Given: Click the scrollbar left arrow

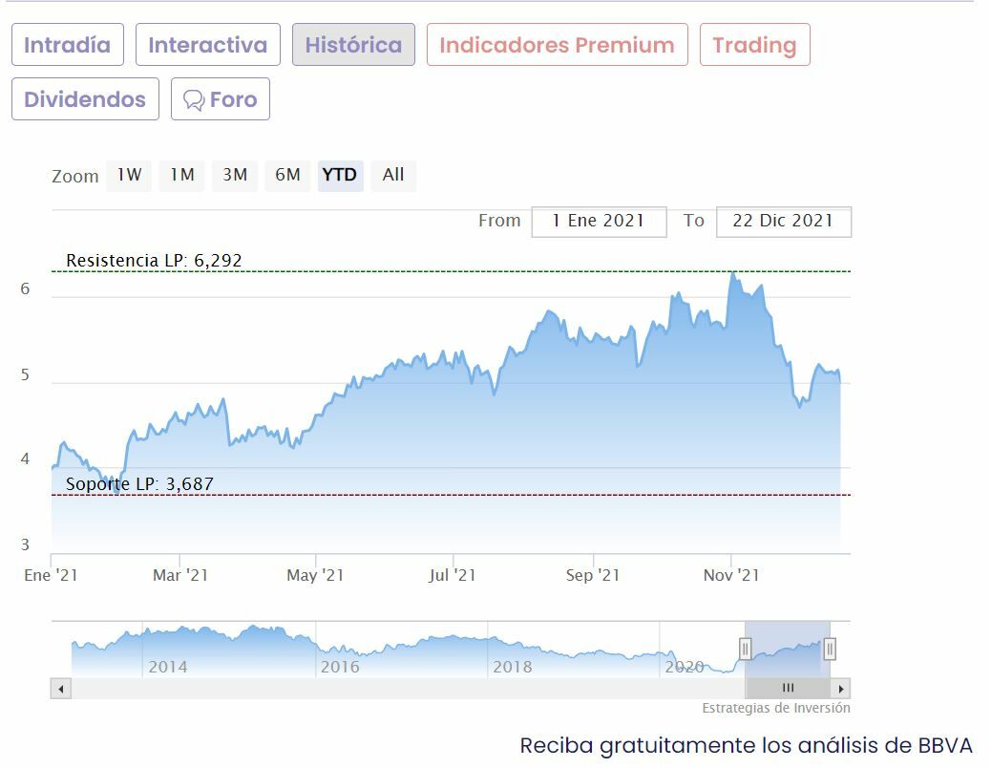Looking at the screenshot, I should click(61, 689).
